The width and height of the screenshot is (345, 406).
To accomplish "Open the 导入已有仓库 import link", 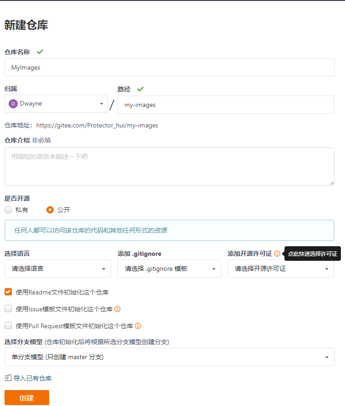I will [32, 378].
